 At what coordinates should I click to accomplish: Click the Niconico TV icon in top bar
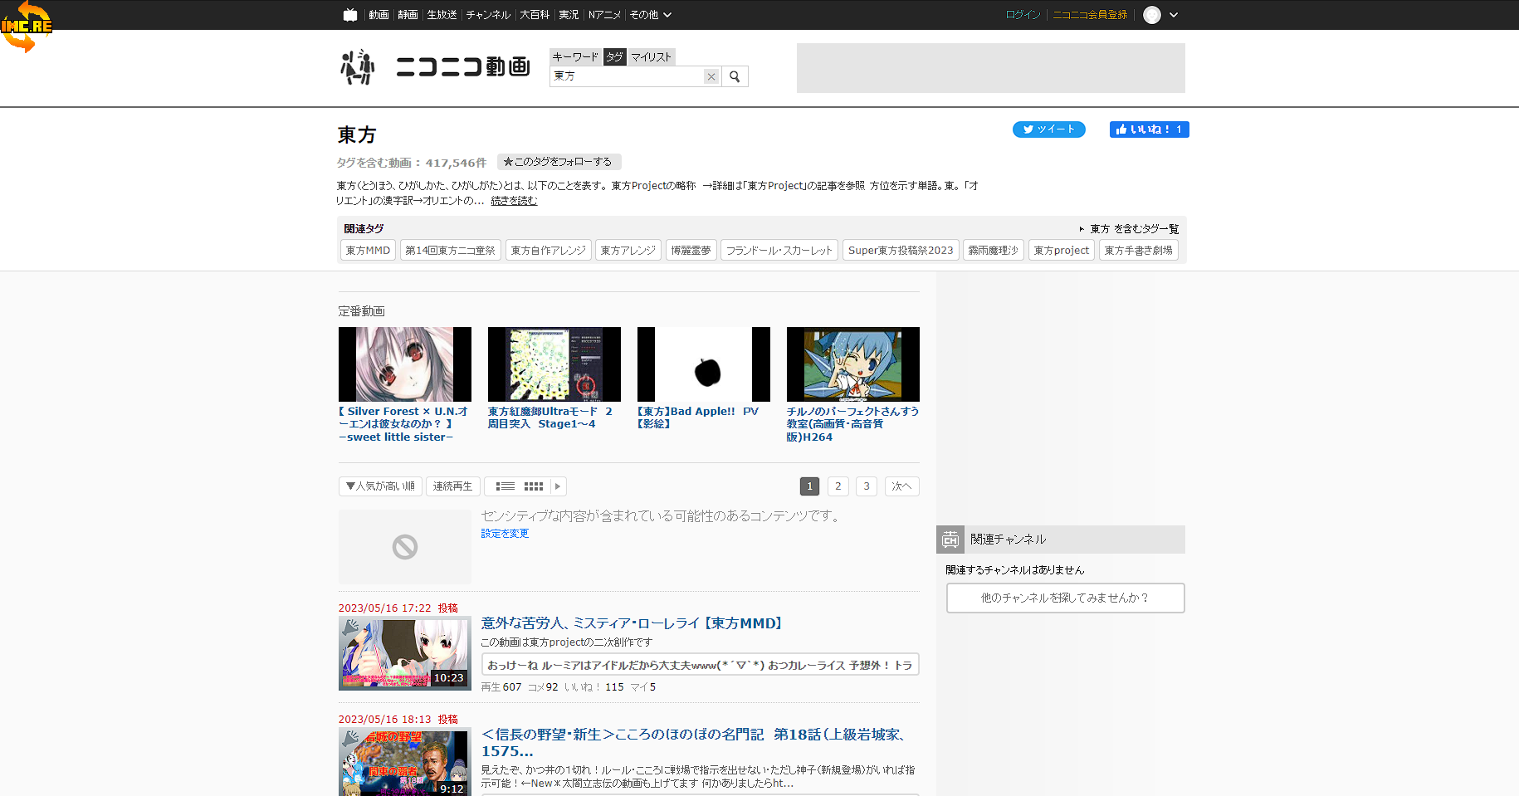click(350, 15)
